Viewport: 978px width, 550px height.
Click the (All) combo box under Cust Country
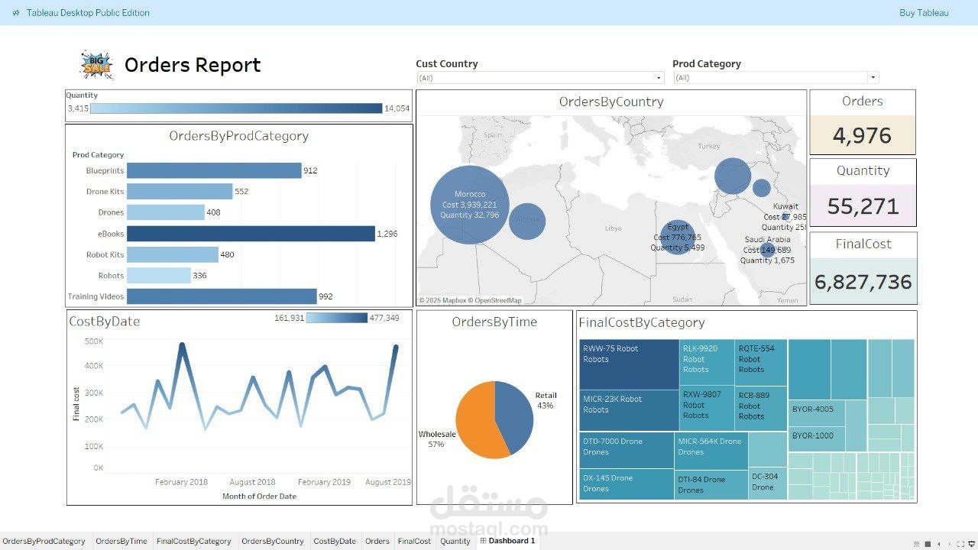pos(535,77)
